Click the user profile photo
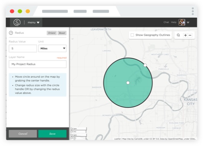The width and height of the screenshot is (203, 146). click(182, 22)
